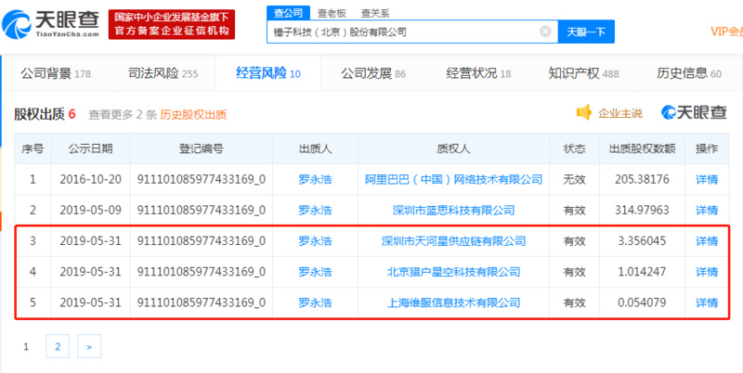The width and height of the screenshot is (743, 373).
Task: Open the 公司背景 tab
Action: click(x=56, y=73)
